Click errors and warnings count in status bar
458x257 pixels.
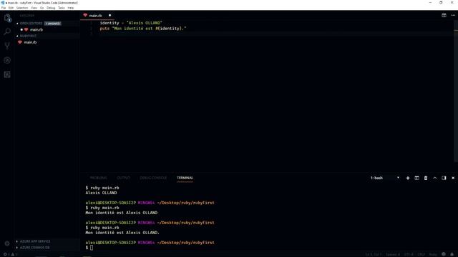tap(10, 254)
